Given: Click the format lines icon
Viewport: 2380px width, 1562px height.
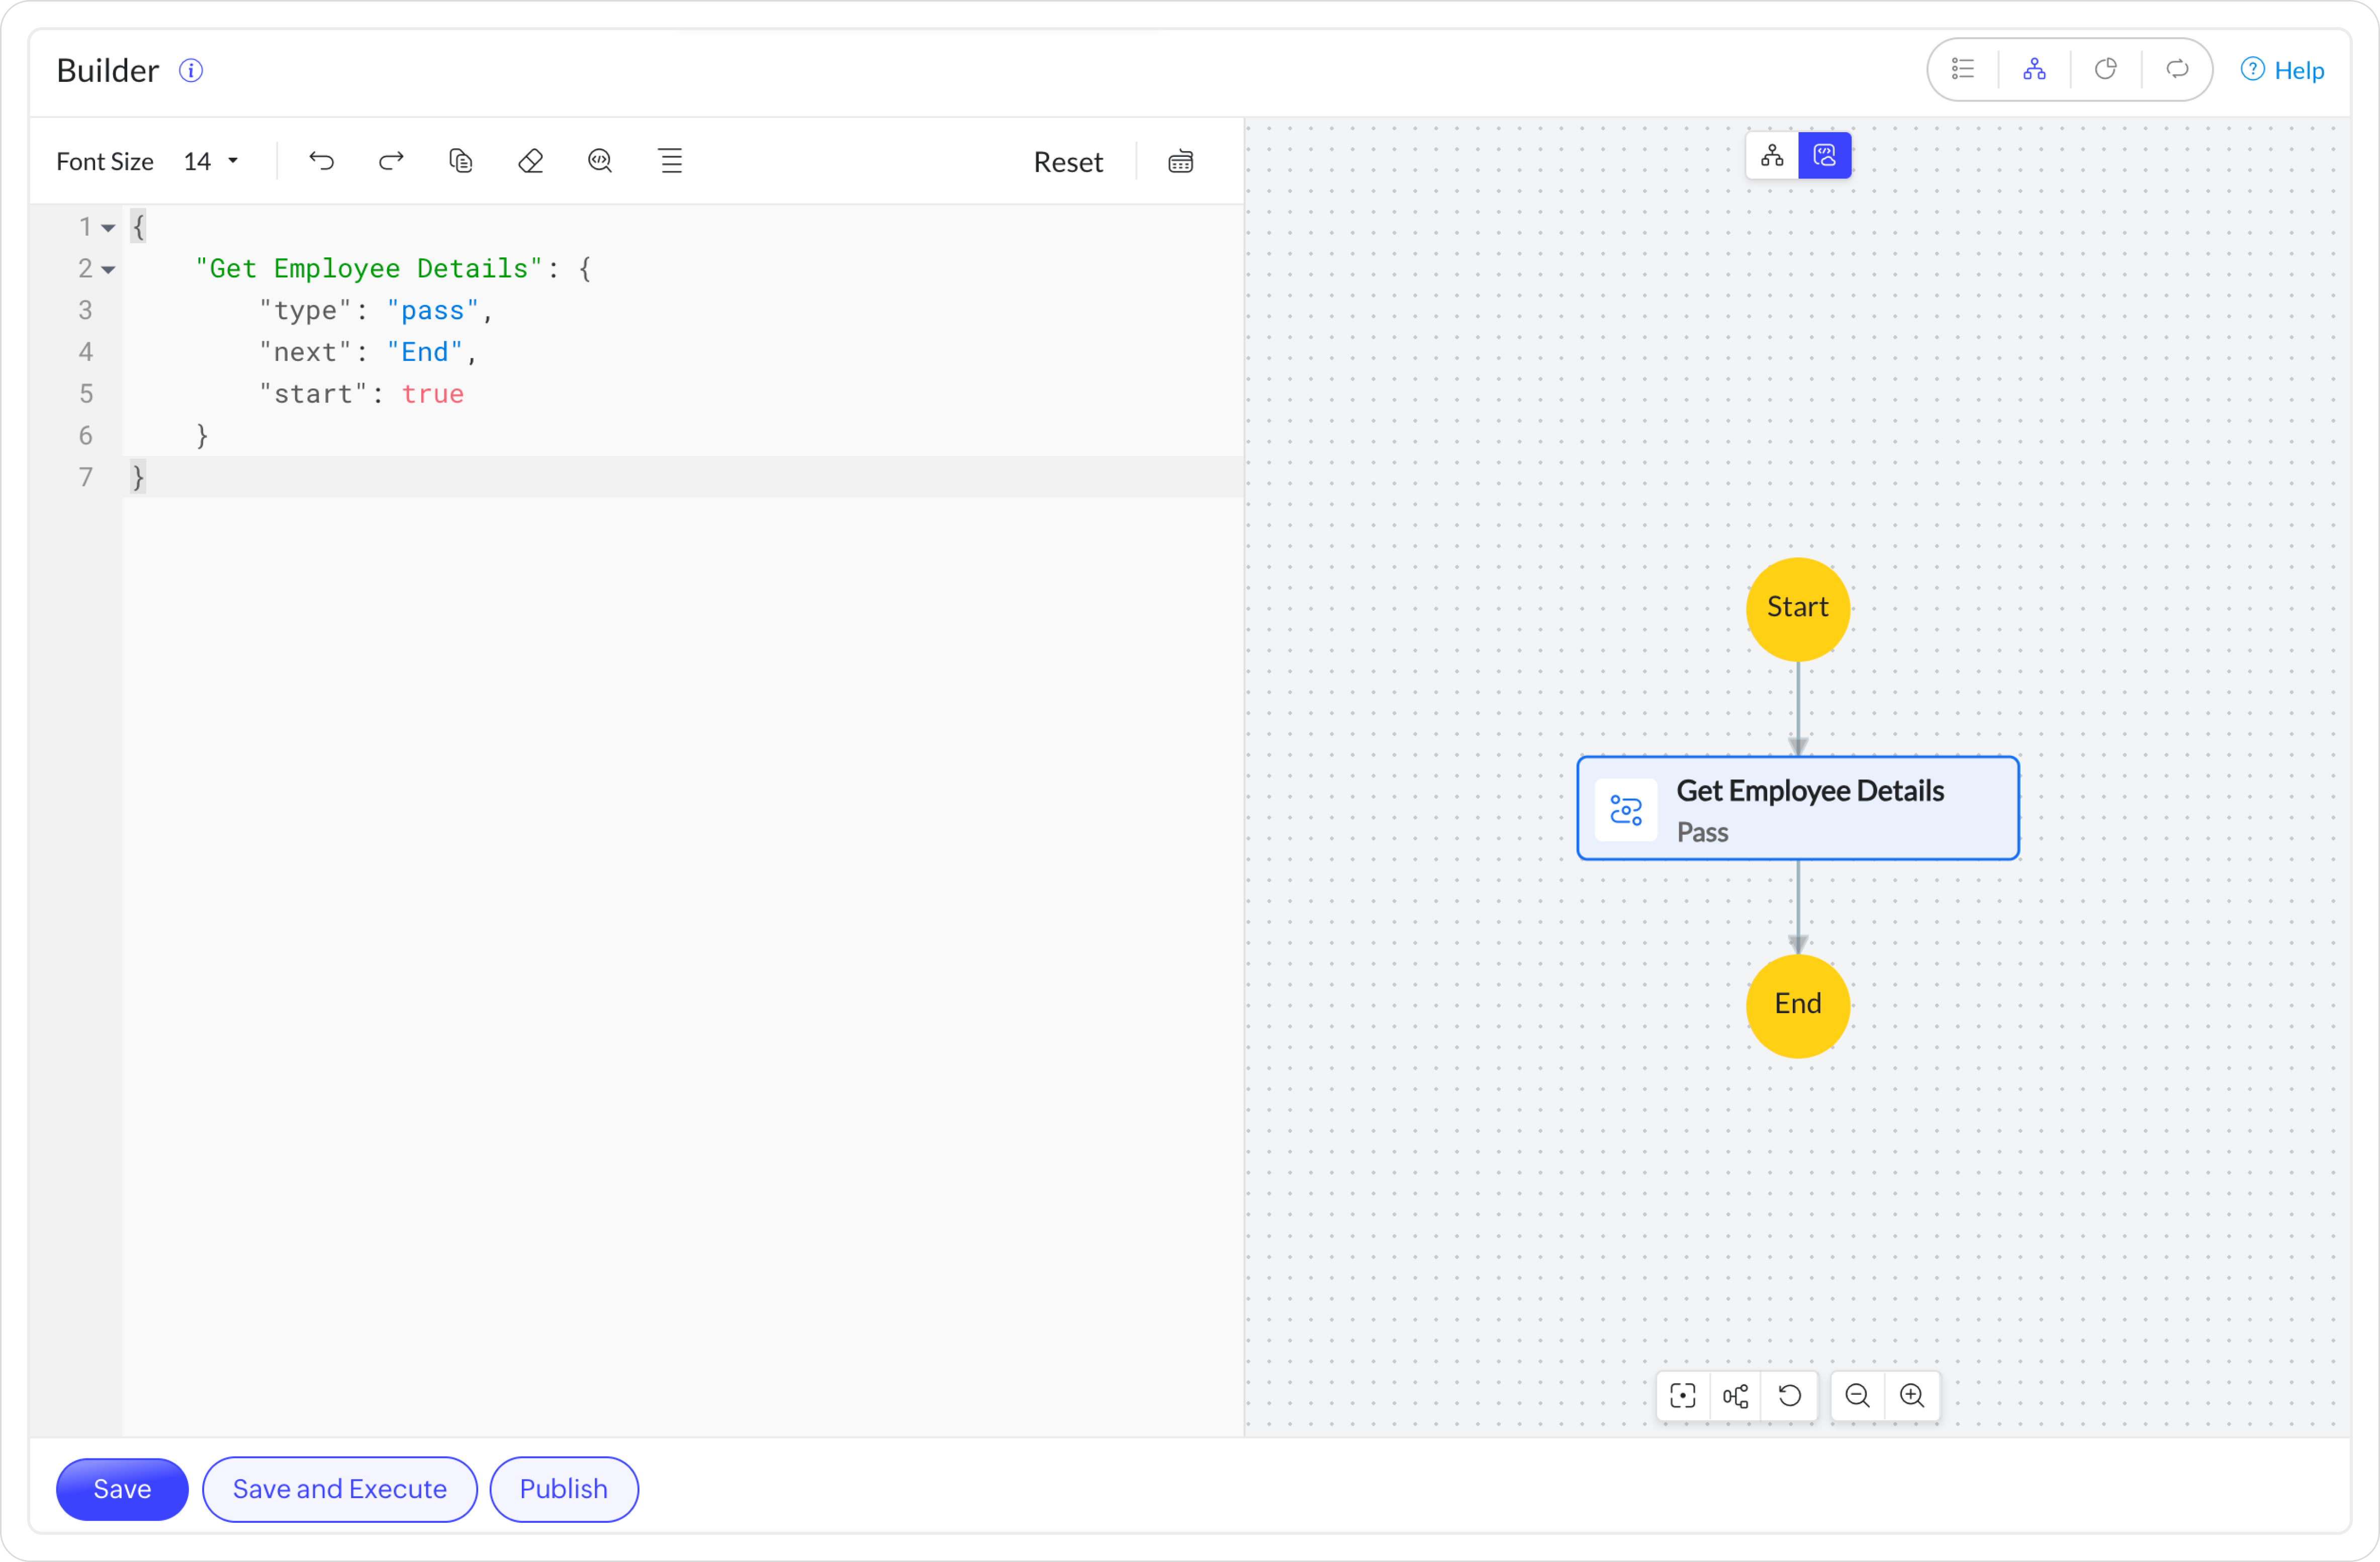Looking at the screenshot, I should pyautogui.click(x=671, y=161).
